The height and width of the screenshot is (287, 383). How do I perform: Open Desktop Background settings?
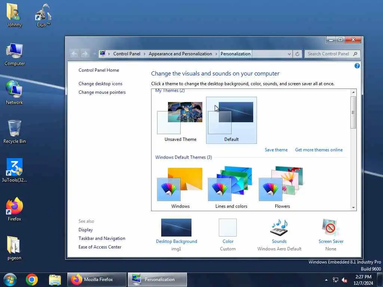click(x=177, y=234)
